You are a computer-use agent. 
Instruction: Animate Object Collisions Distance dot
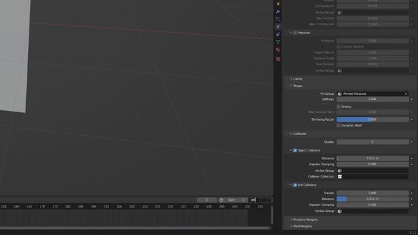coord(411,158)
